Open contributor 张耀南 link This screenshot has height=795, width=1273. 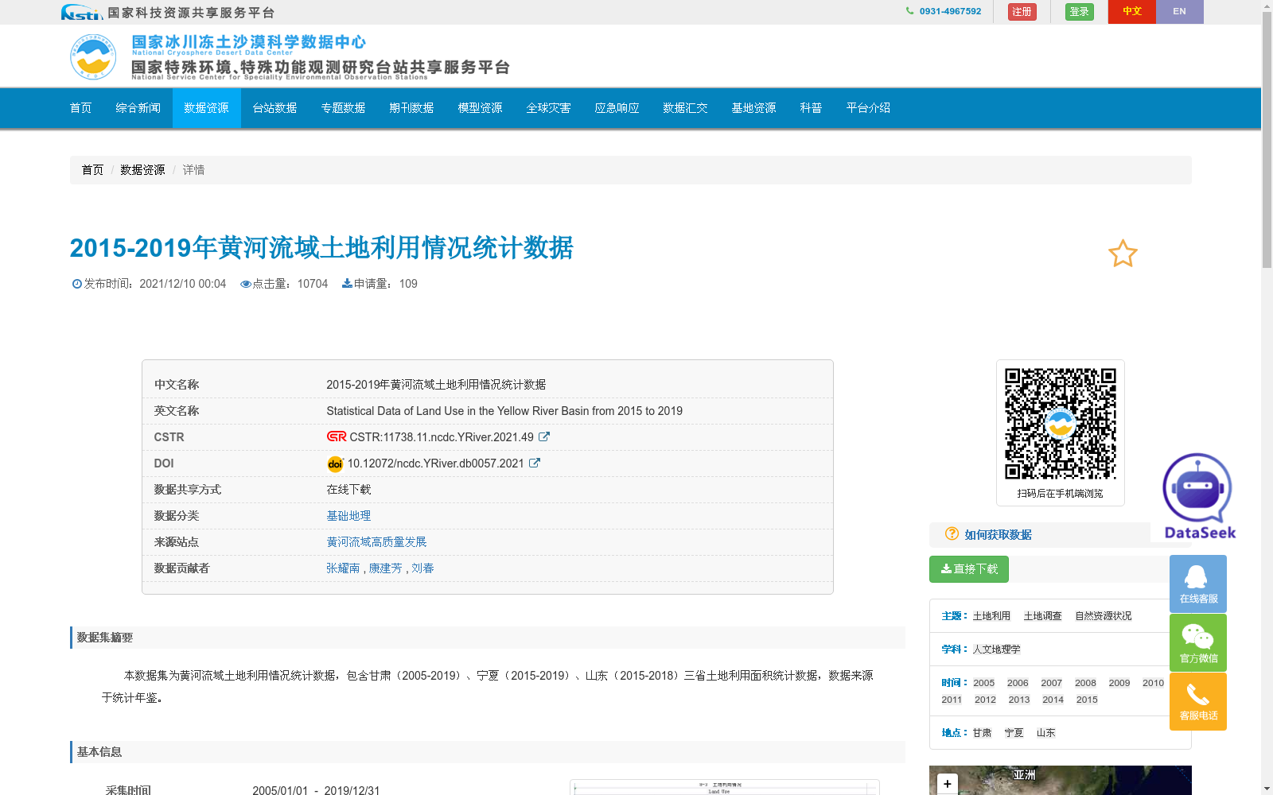click(x=343, y=568)
